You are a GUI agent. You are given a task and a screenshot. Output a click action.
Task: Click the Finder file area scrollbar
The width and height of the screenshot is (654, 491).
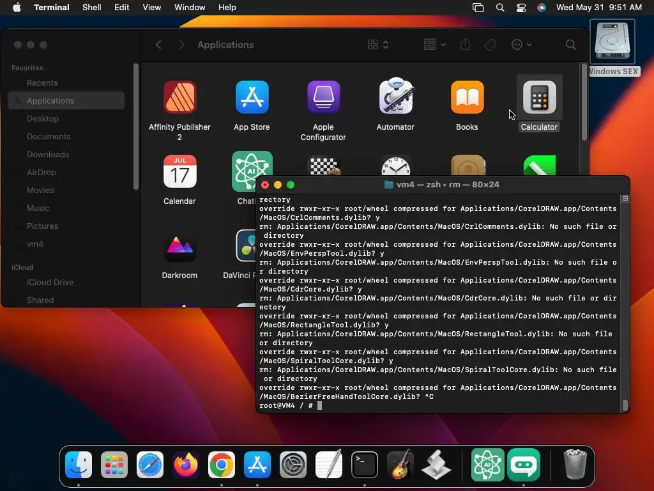(x=584, y=102)
